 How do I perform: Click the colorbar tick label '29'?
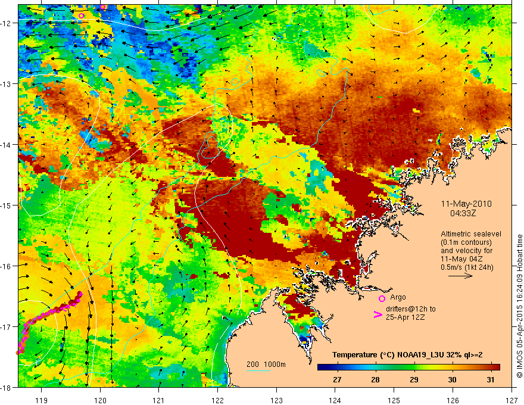point(414,379)
